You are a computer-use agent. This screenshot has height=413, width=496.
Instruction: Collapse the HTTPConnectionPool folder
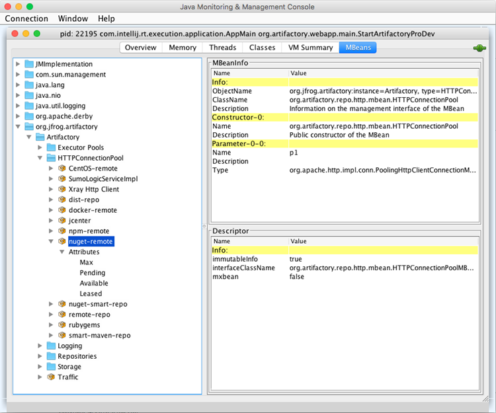click(x=40, y=159)
